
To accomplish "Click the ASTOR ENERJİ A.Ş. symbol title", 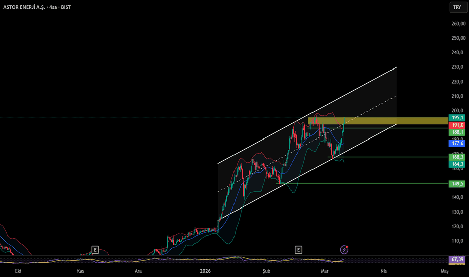I will (24, 7).
